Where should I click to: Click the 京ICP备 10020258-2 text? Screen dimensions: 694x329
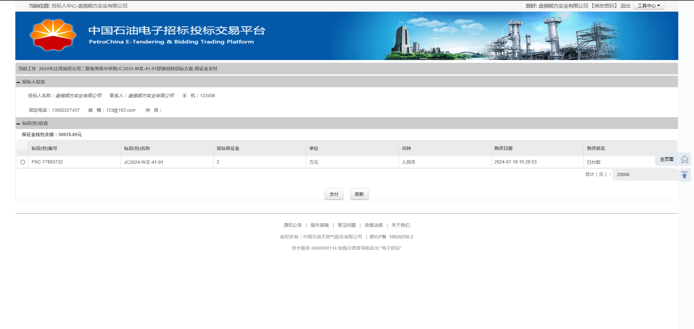click(x=391, y=237)
